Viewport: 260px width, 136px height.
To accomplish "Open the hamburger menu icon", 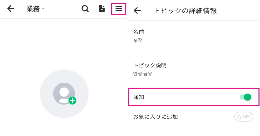I will (119, 9).
